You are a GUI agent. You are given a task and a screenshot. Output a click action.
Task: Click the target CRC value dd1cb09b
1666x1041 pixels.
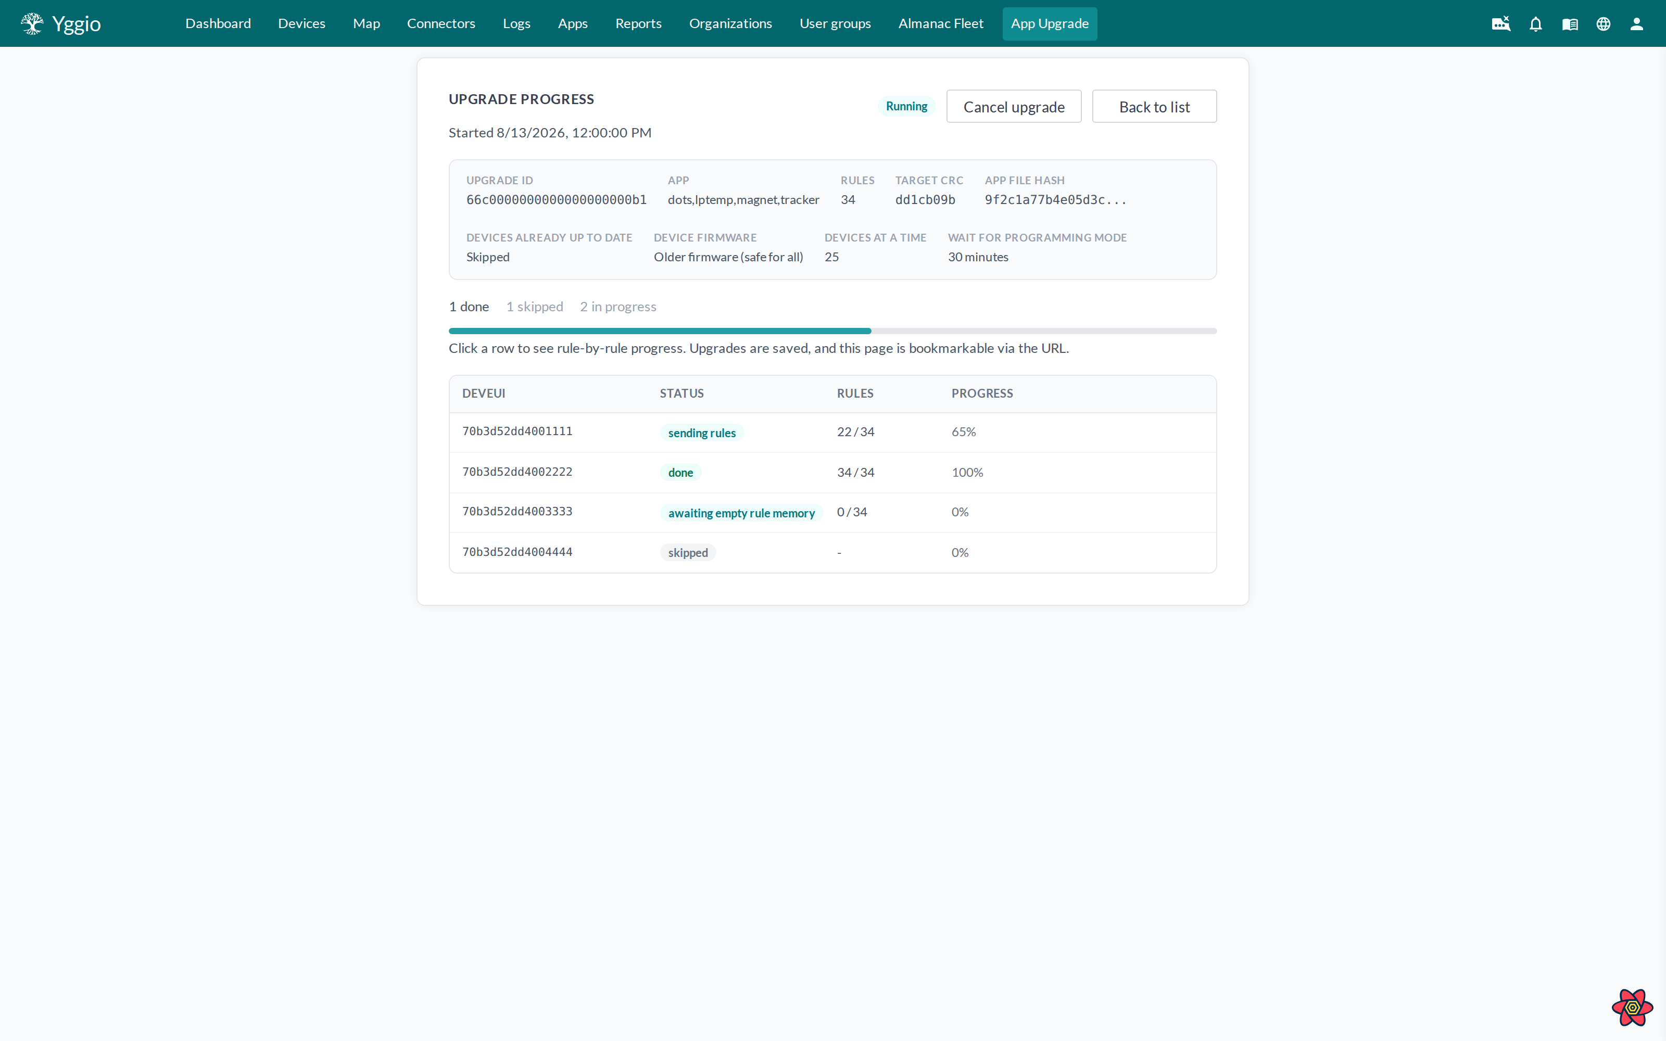[925, 200]
